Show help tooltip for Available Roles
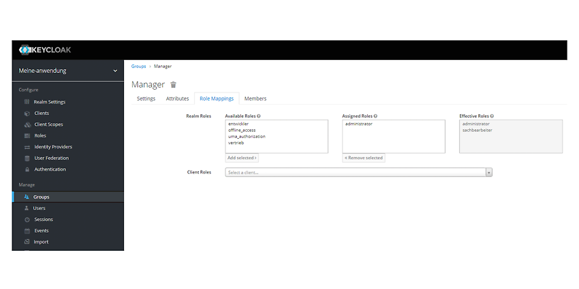Screen dimensions: 579x289 (x=258, y=116)
